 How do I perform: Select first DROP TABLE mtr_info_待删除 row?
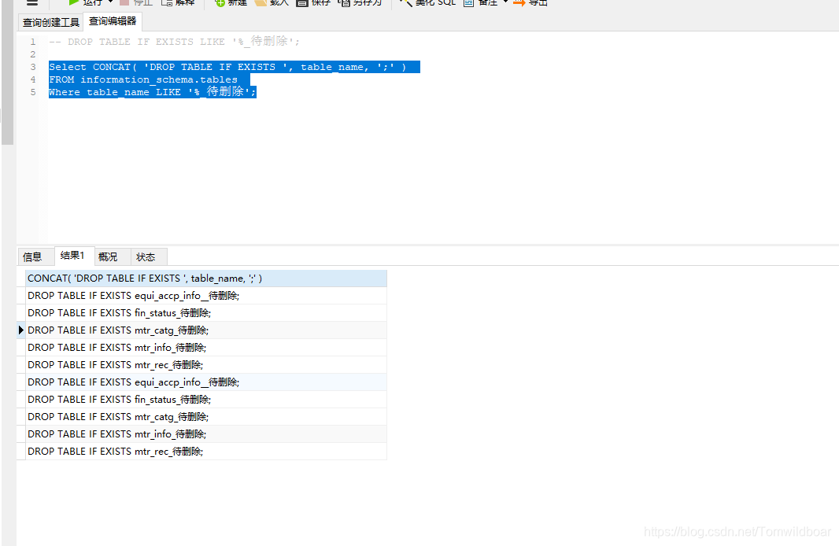point(206,348)
